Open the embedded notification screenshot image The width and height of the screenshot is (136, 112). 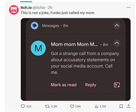pos(76,59)
